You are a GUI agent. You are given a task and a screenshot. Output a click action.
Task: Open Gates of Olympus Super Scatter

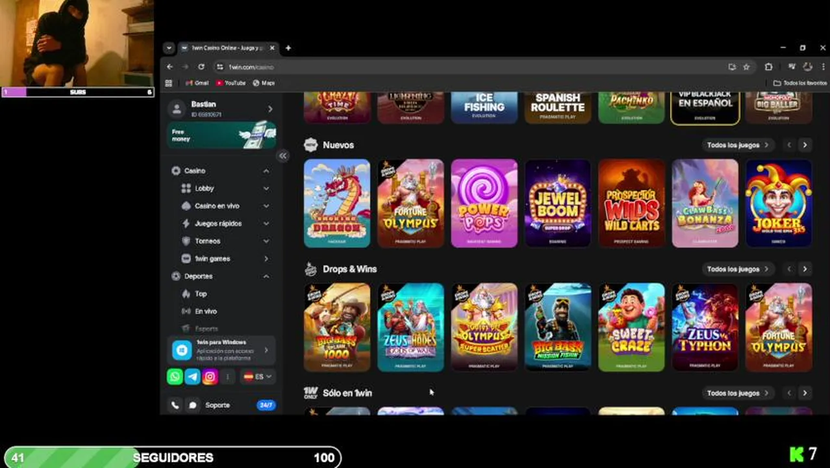(484, 327)
